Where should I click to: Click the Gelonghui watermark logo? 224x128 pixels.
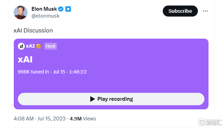point(210,122)
